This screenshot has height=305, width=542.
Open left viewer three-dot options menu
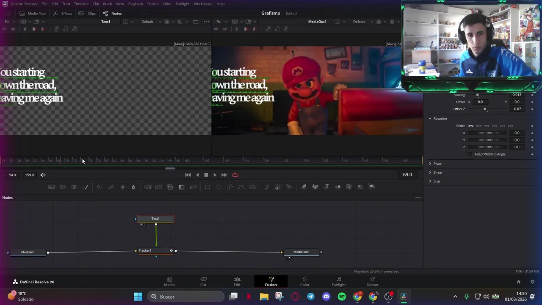coord(206,22)
